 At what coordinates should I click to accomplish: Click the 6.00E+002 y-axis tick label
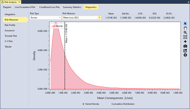pos(42,31)
